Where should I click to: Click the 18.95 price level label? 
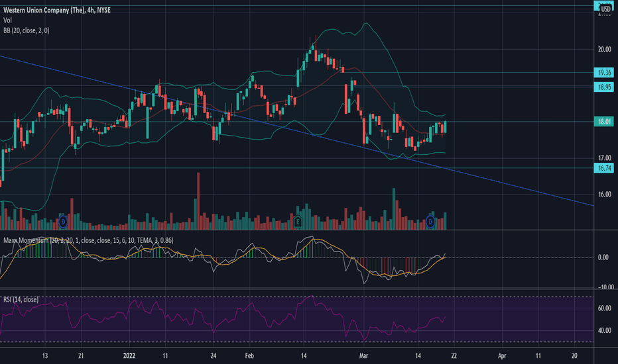pos(604,87)
